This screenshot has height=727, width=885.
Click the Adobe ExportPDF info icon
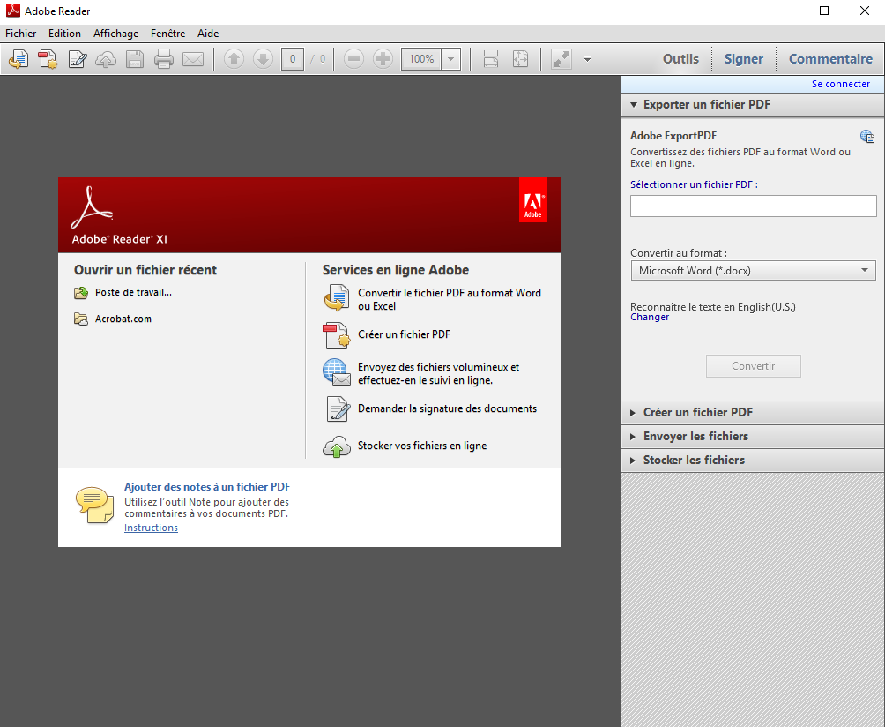pyautogui.click(x=867, y=136)
